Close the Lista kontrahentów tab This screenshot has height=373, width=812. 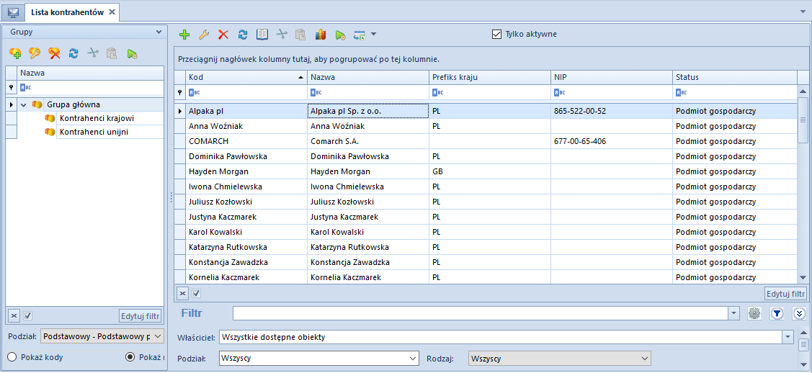pos(112,12)
